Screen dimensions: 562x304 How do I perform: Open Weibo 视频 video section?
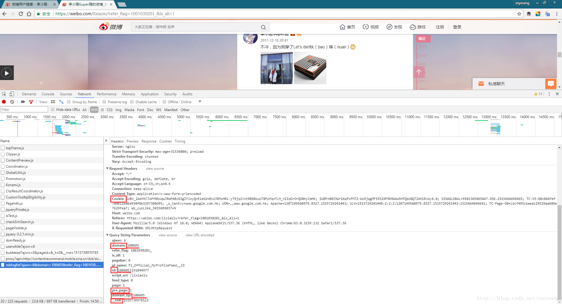coord(371,27)
